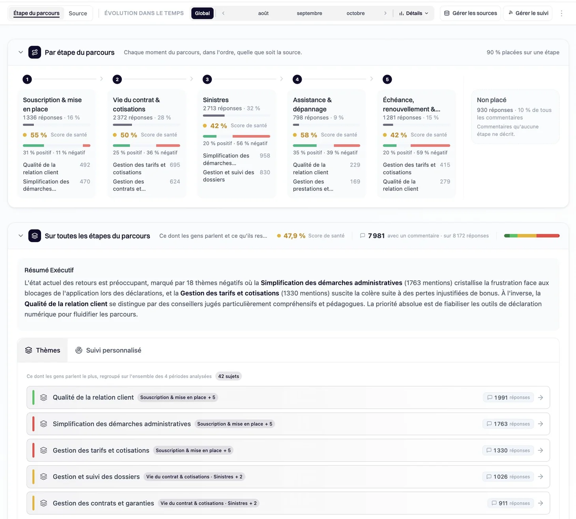The width and height of the screenshot is (576, 519).
Task: Open the arrow of the 'Qualité de la relation client' row
Action: pyautogui.click(x=540, y=398)
